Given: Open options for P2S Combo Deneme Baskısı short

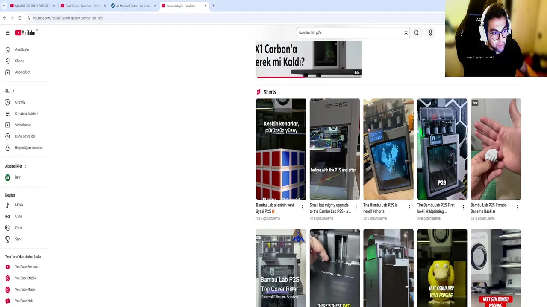Looking at the screenshot, I should point(517,208).
